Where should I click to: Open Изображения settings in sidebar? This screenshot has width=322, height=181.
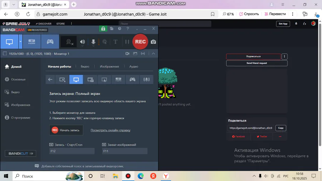tap(18, 105)
